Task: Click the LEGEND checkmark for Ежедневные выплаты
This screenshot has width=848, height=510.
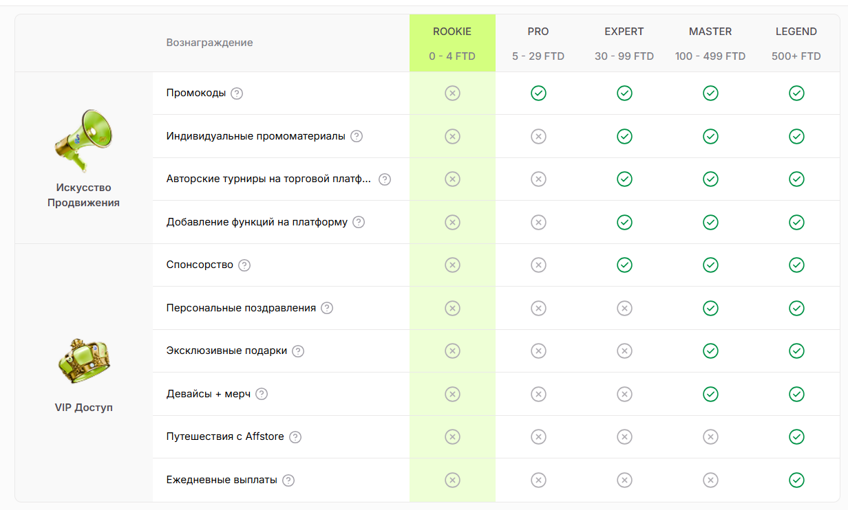Action: click(796, 480)
